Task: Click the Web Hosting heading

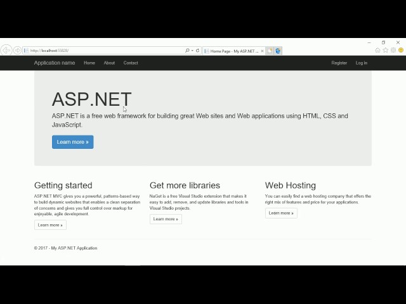Action: click(x=291, y=186)
